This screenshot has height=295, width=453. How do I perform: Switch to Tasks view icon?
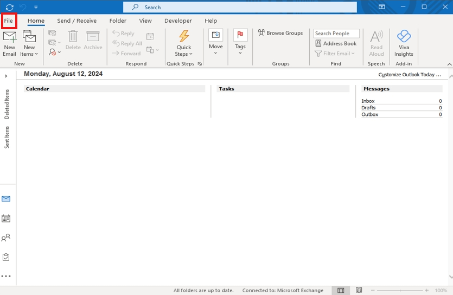pyautogui.click(x=6, y=257)
